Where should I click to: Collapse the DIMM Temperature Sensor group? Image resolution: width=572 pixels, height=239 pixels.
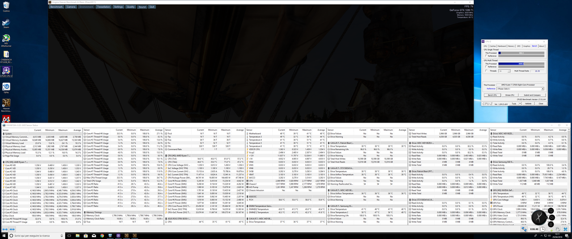(248, 206)
